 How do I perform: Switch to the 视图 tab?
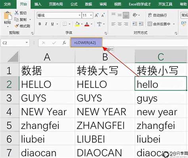(x=117, y=4)
